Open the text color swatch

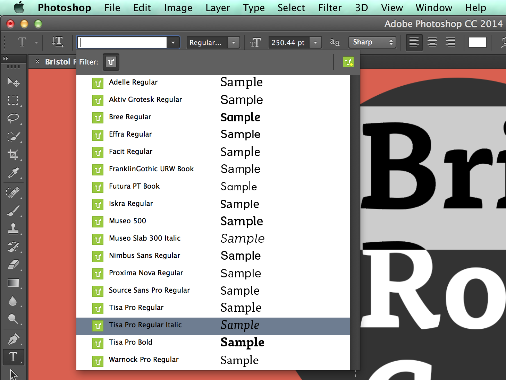[478, 42]
